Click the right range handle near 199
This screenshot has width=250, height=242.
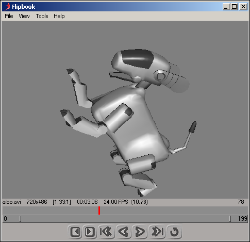click(x=230, y=219)
